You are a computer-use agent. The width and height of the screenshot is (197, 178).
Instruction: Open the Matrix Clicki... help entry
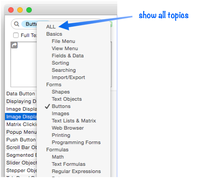pos(21,124)
